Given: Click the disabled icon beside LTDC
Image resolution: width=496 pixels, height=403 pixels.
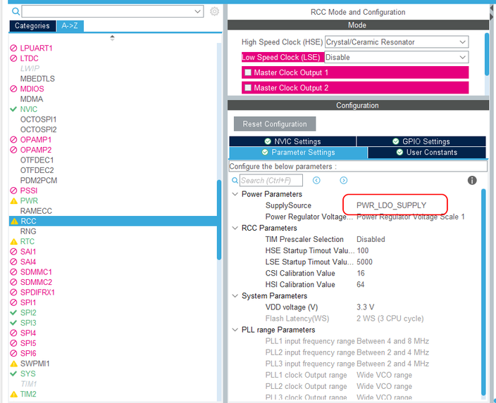Looking at the screenshot, I should (x=13, y=58).
